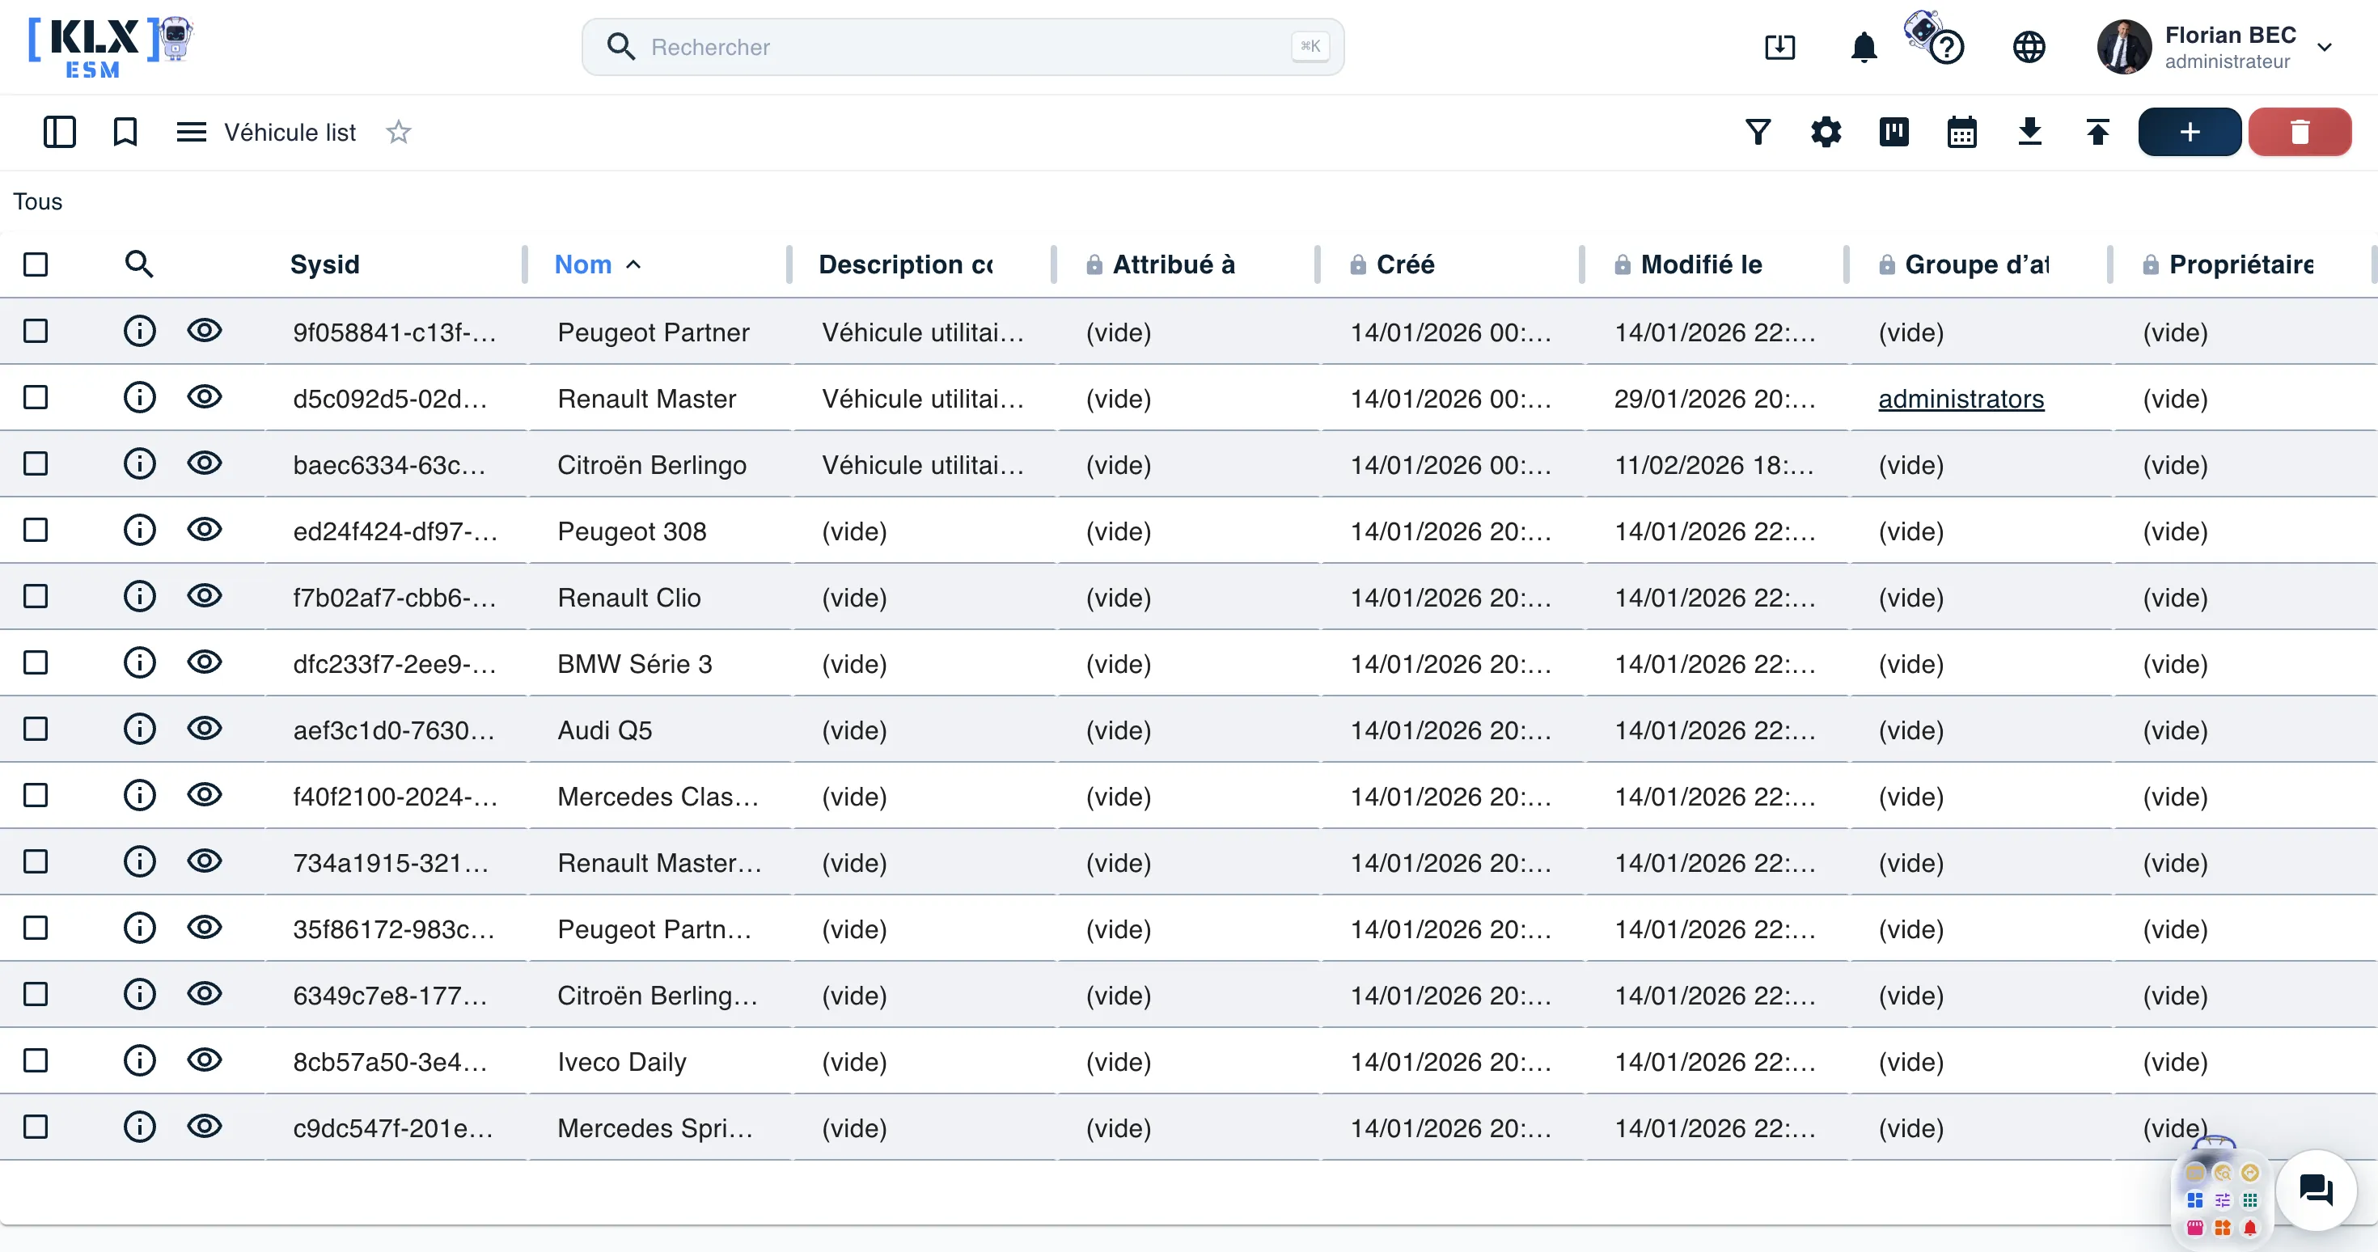Sort by the Sysid column header
Screen dimensions: 2378x1252
[x=325, y=265]
